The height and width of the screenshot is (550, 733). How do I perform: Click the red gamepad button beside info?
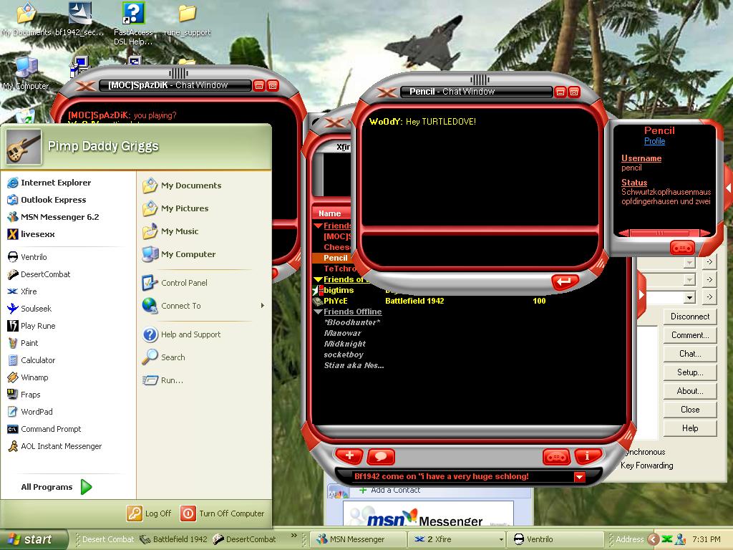(556, 456)
